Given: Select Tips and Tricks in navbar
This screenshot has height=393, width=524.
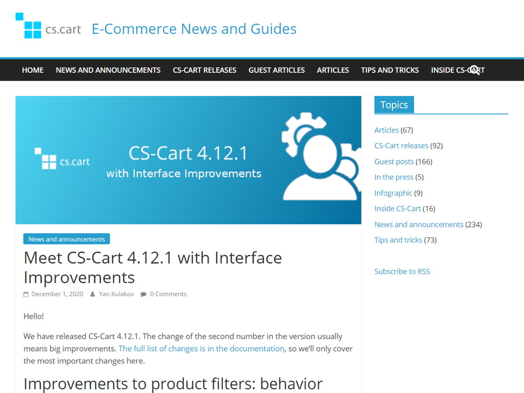Looking at the screenshot, I should [390, 70].
